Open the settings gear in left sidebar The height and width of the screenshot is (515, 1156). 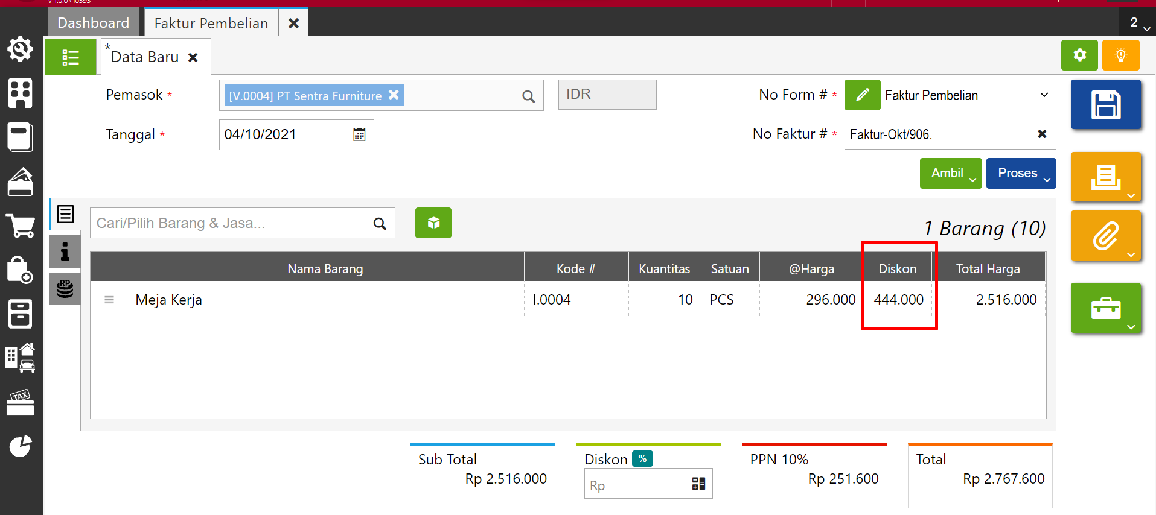pyautogui.click(x=21, y=49)
